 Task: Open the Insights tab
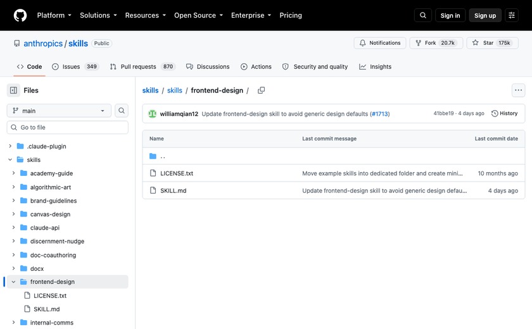click(x=375, y=66)
